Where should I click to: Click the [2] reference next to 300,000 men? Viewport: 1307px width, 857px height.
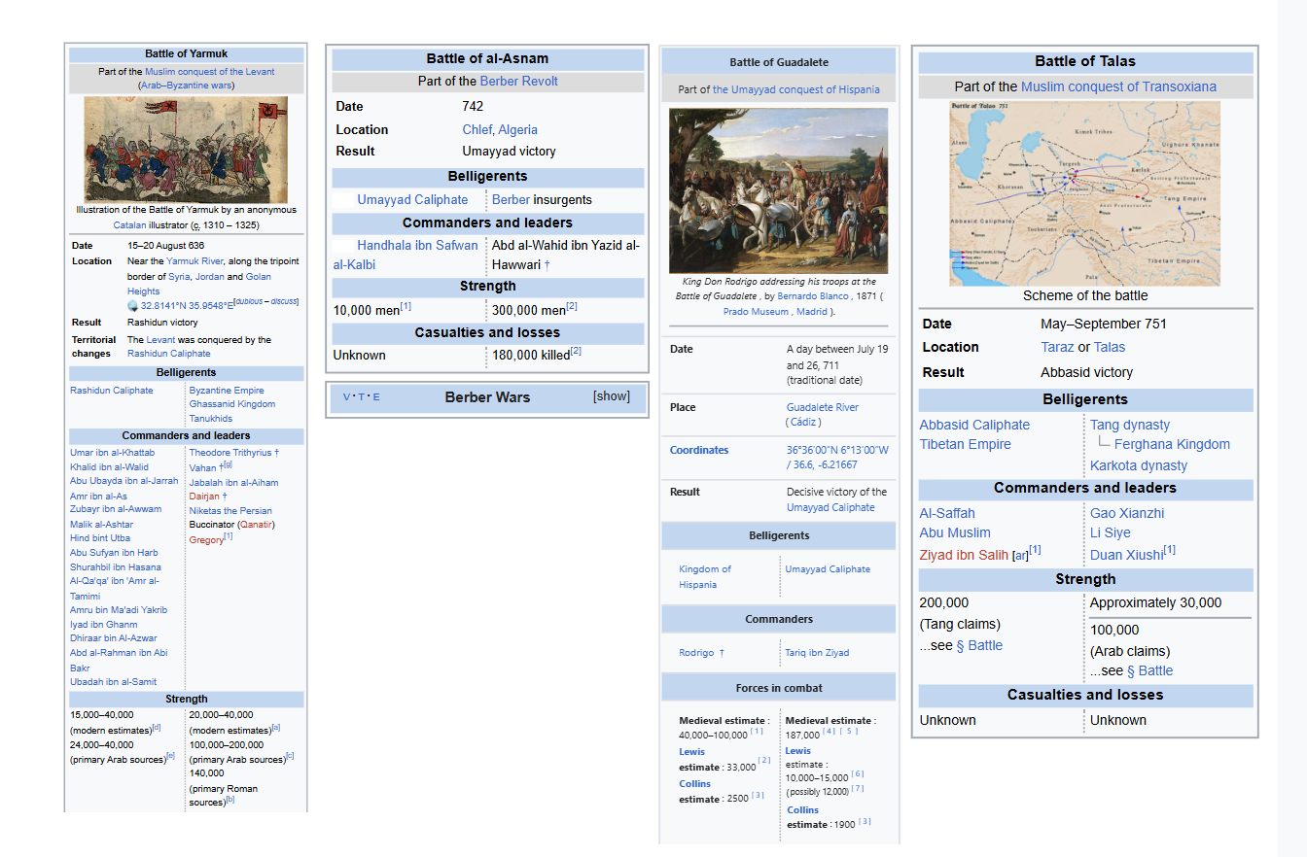click(x=573, y=307)
